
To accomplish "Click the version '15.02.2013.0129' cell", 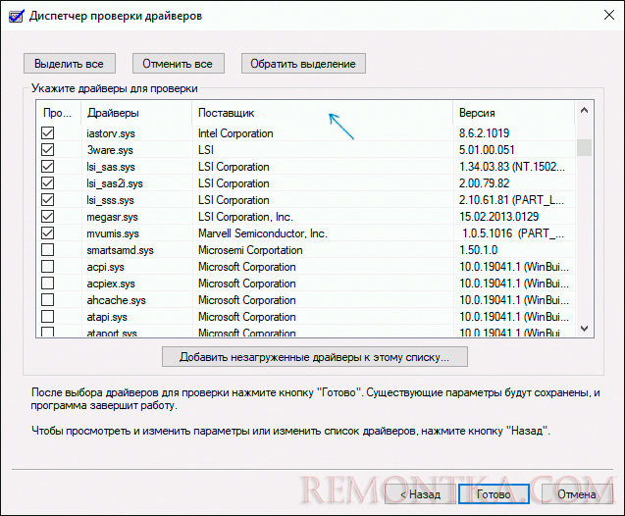I will [499, 217].
